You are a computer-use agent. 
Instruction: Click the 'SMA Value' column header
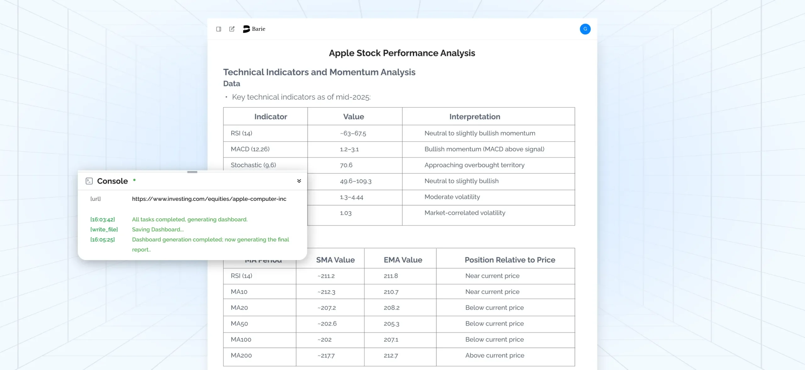click(x=335, y=260)
